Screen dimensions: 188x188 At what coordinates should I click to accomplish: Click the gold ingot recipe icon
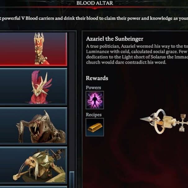click(95, 127)
